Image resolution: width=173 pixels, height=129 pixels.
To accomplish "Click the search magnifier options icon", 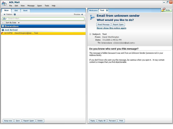I will [5, 19].
